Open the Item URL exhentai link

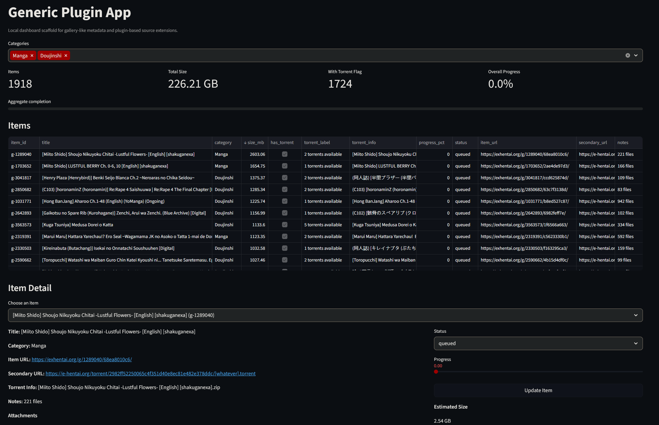pyautogui.click(x=81, y=360)
